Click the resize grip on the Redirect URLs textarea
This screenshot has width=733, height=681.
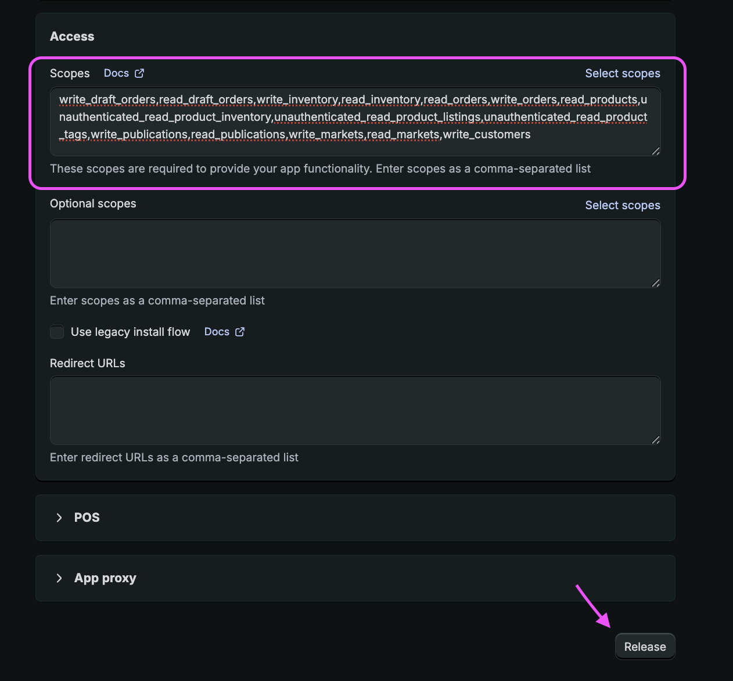[656, 440]
